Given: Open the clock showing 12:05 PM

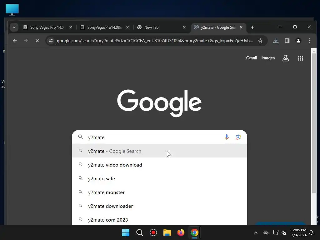Looking at the screenshot, I should coord(298,232).
